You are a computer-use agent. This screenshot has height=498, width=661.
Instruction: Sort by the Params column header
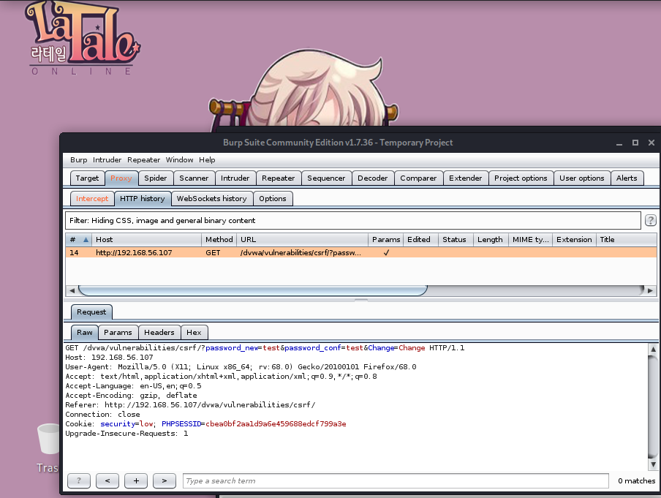386,240
